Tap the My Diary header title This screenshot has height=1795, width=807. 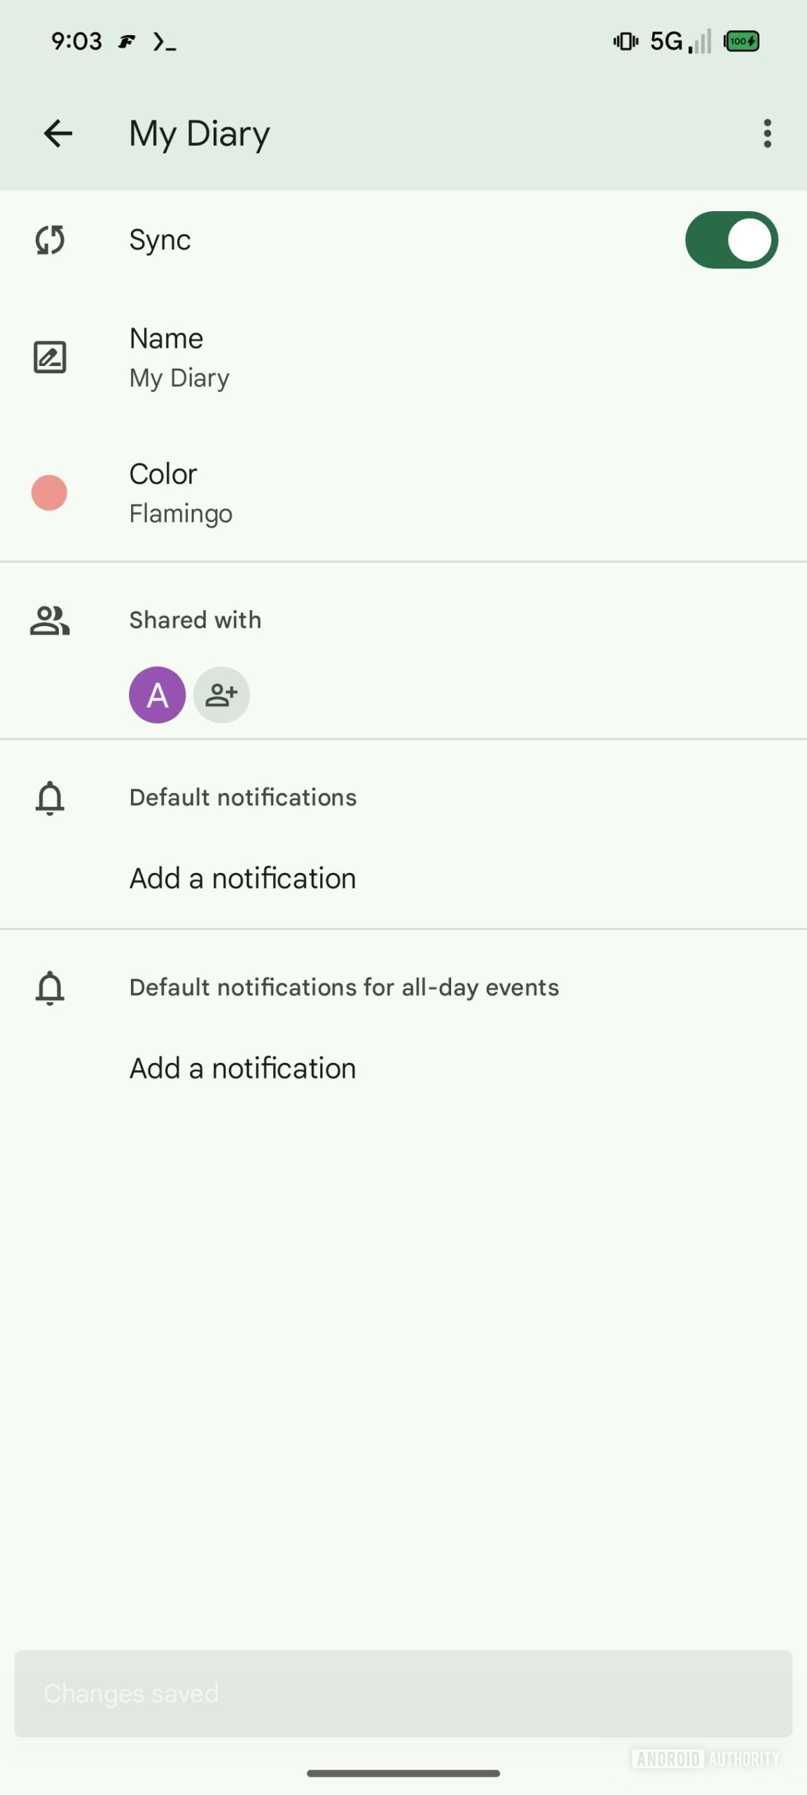click(199, 133)
